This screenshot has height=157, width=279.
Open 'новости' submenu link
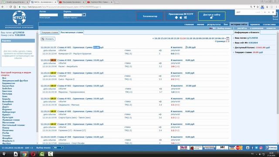271,28
